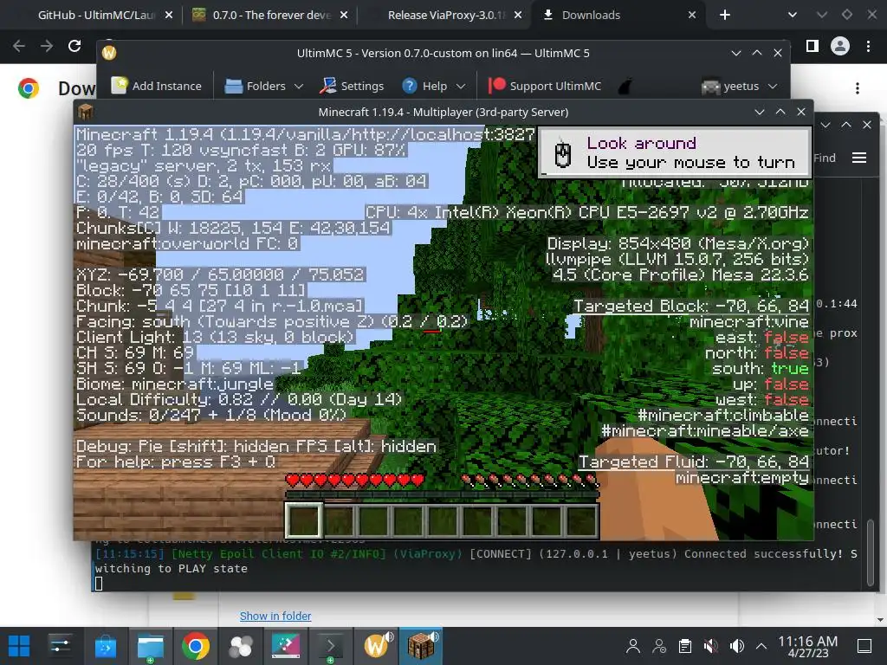Open the Folders menu icon in UltimMC

(x=234, y=86)
